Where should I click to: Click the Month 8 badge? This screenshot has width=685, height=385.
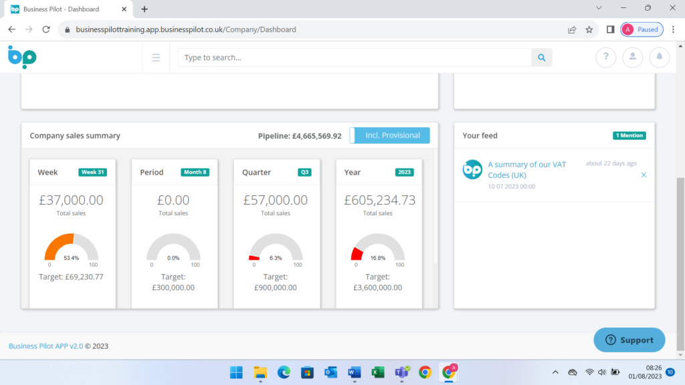tap(195, 172)
